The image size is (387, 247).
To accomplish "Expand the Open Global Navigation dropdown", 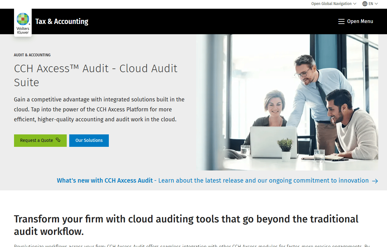I will 334,4.
